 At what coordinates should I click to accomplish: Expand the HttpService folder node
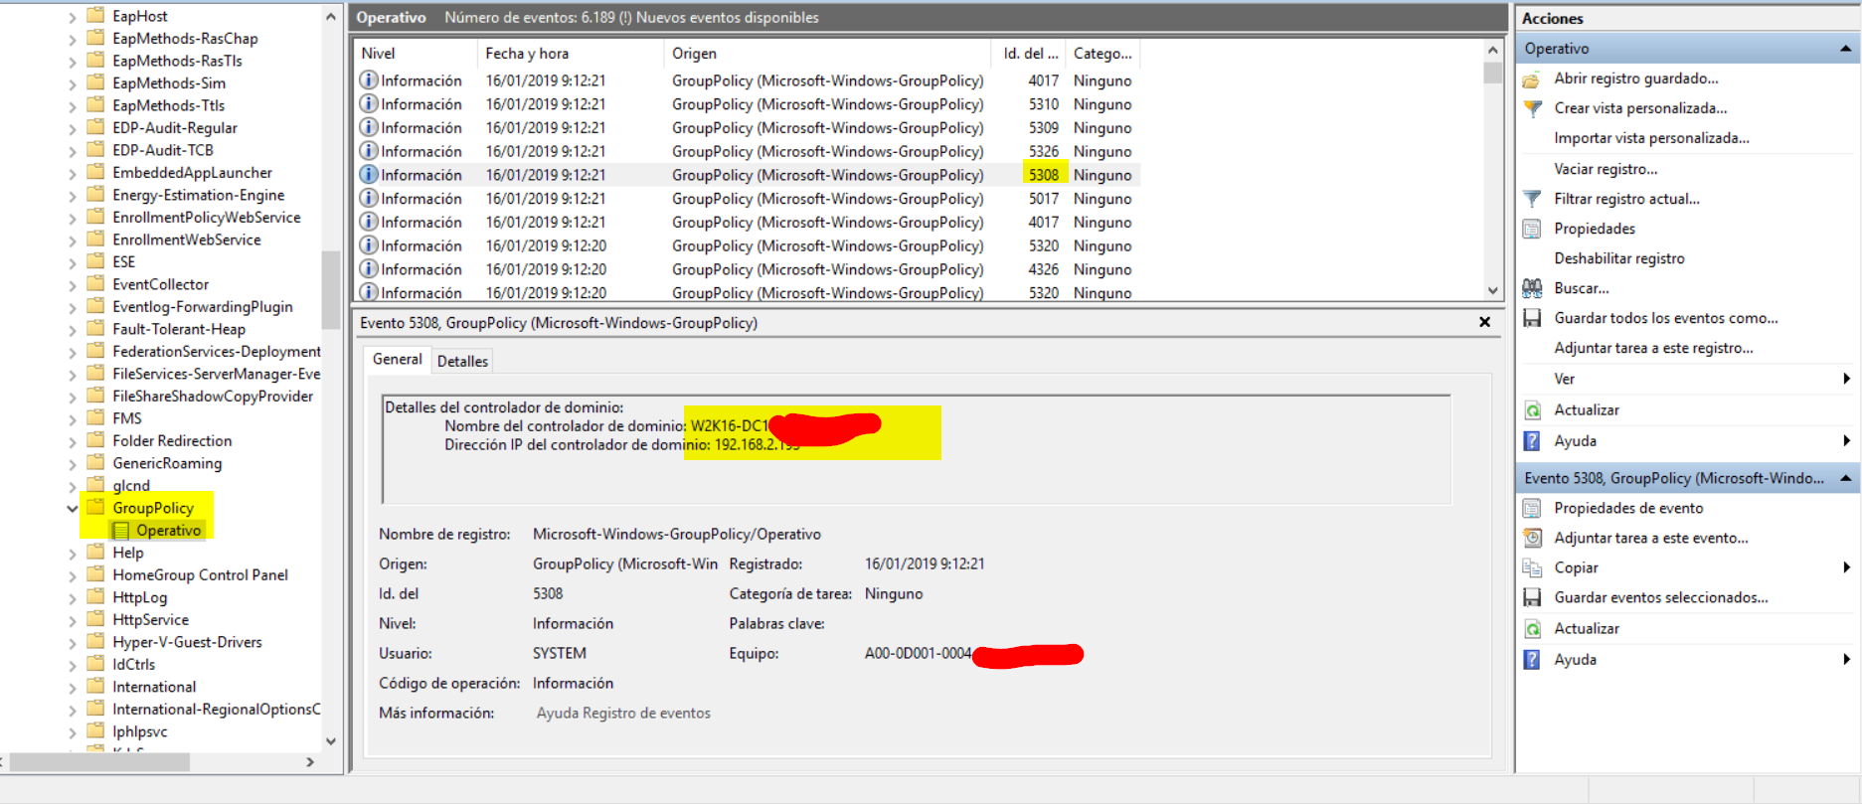pyautogui.click(x=72, y=620)
